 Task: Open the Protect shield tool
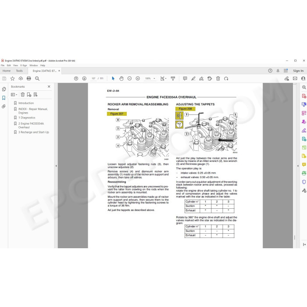(x=304, y=182)
